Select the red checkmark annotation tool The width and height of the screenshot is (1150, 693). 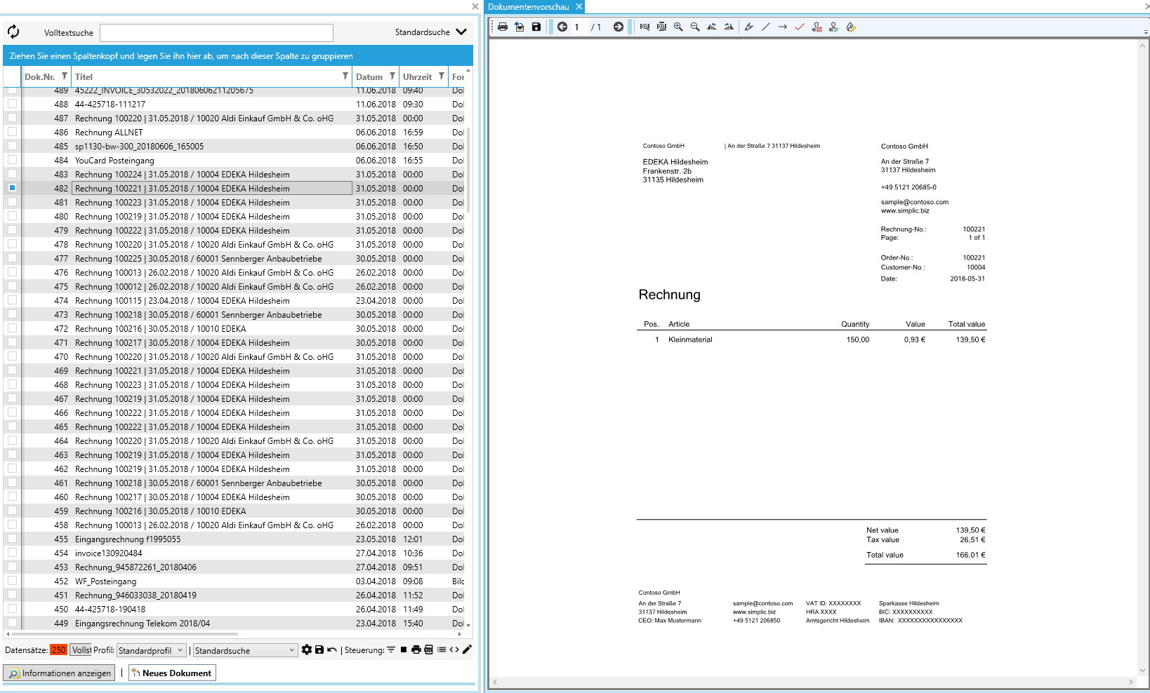pos(800,27)
